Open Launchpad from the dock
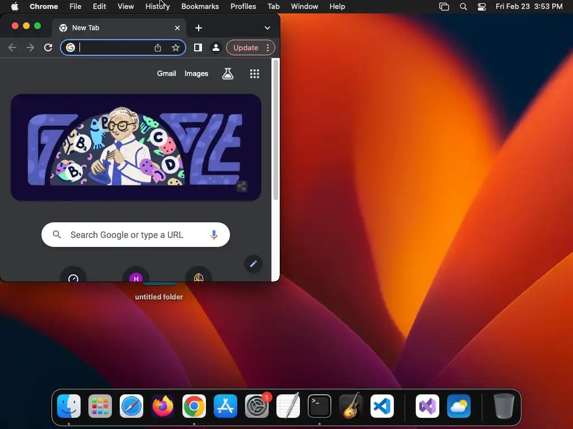 [x=100, y=406]
